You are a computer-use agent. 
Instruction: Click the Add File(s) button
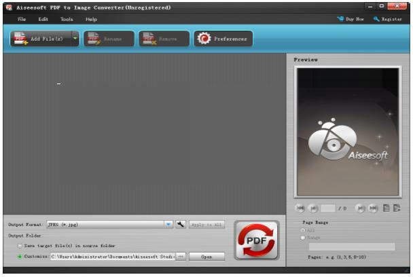click(39, 39)
